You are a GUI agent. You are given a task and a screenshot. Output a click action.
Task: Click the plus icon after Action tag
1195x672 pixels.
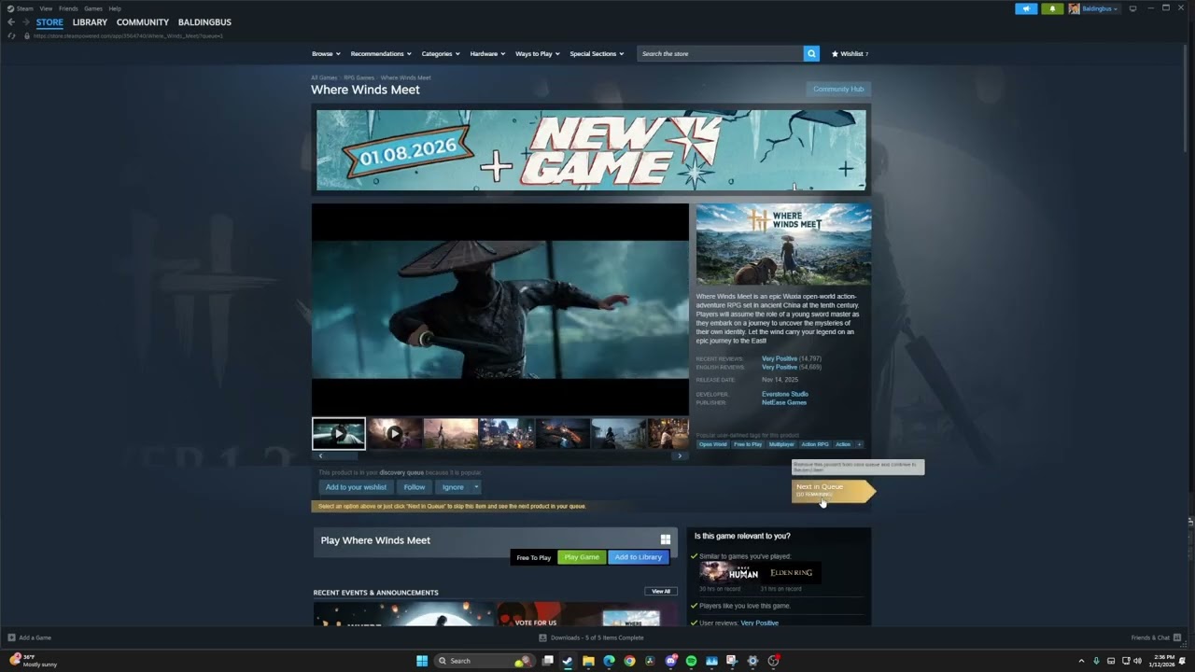pos(859,444)
